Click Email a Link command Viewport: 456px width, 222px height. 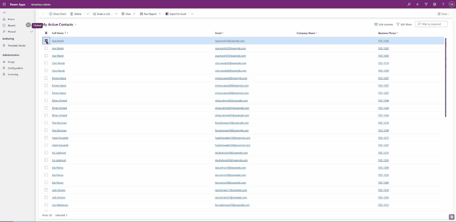click(x=101, y=14)
